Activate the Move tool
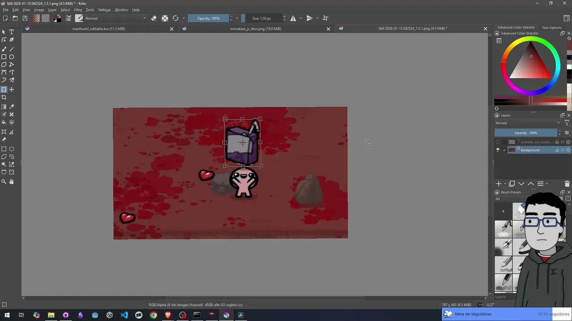Viewport: 572px width, 321px height. coord(12,90)
